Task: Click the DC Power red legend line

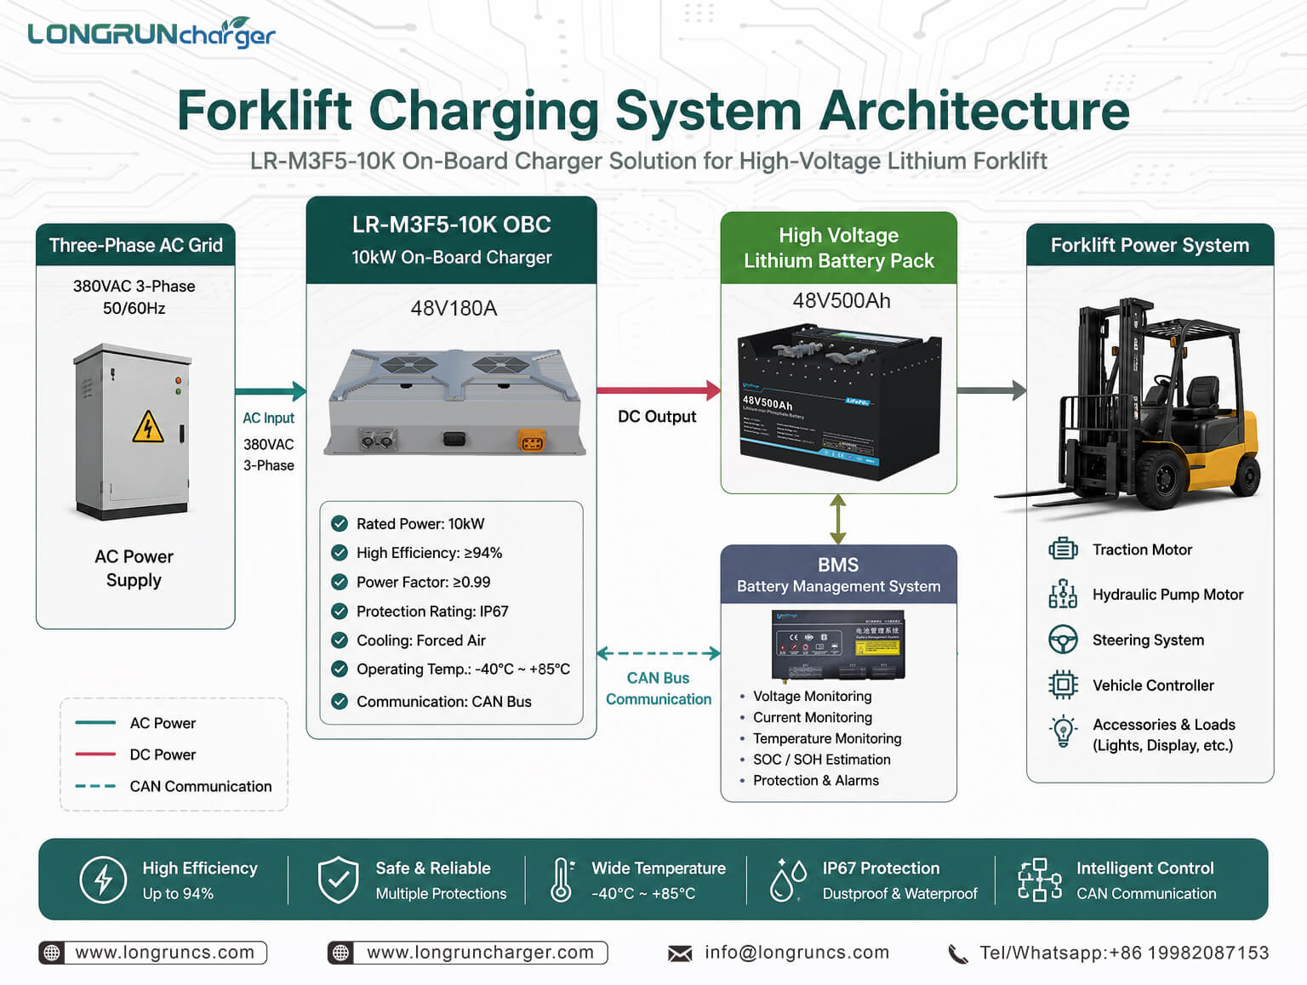Action: point(95,754)
